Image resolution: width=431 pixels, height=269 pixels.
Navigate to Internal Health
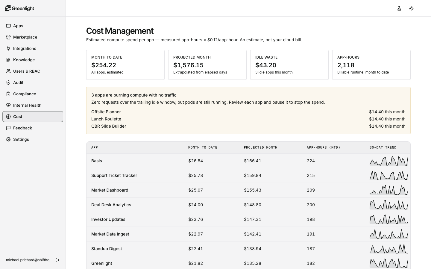[x=33, y=105]
